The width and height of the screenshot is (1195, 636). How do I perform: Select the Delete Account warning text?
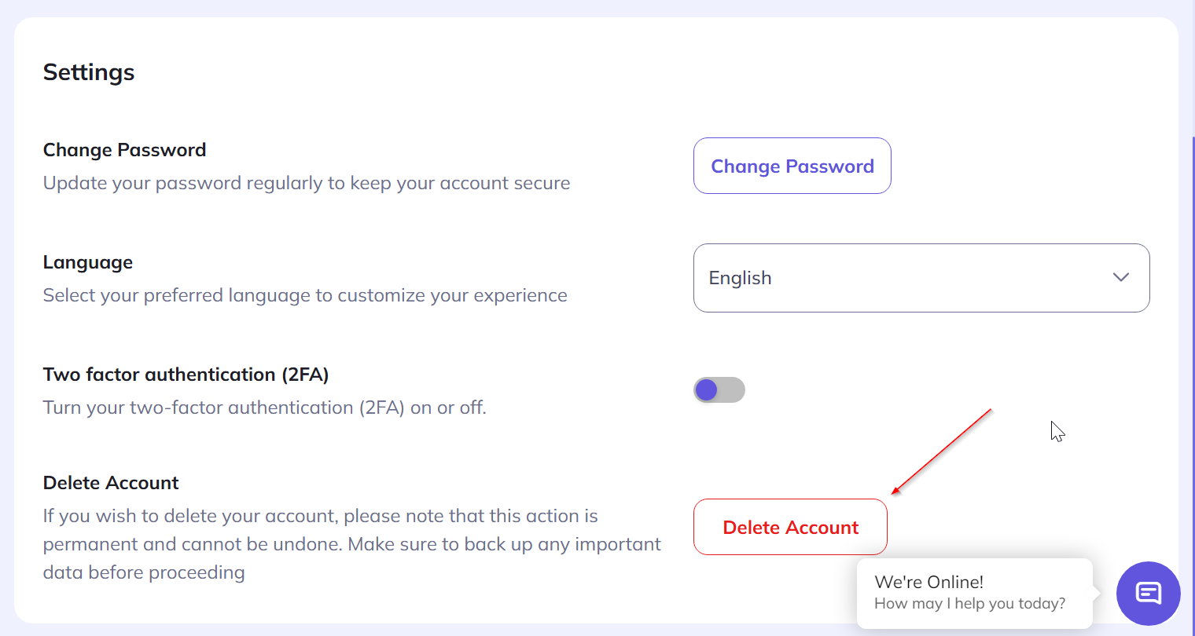tap(351, 543)
